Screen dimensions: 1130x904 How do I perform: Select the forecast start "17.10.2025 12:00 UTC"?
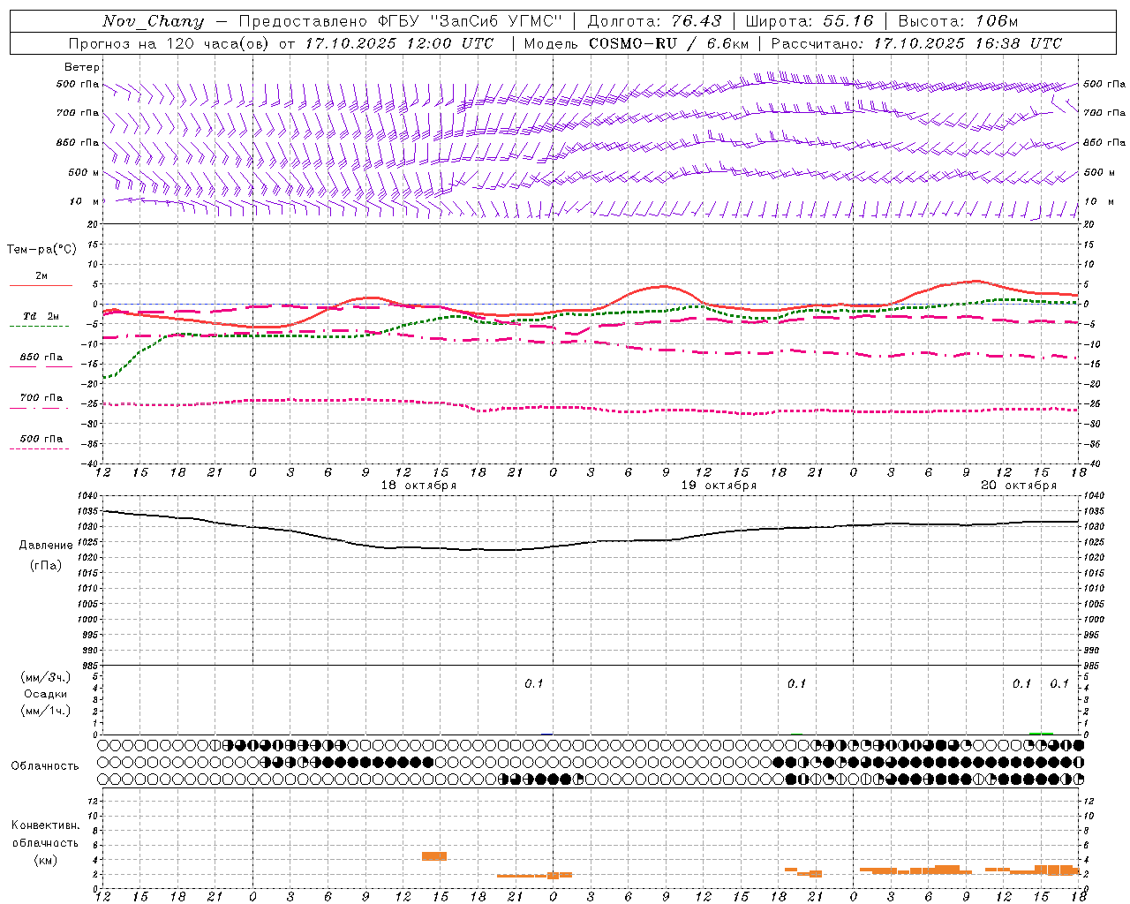coord(399,43)
